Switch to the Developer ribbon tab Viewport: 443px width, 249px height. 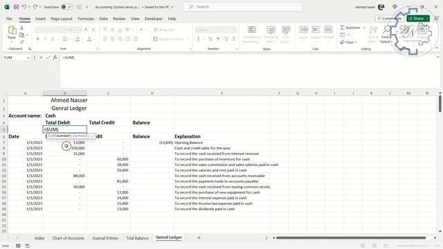tap(154, 19)
